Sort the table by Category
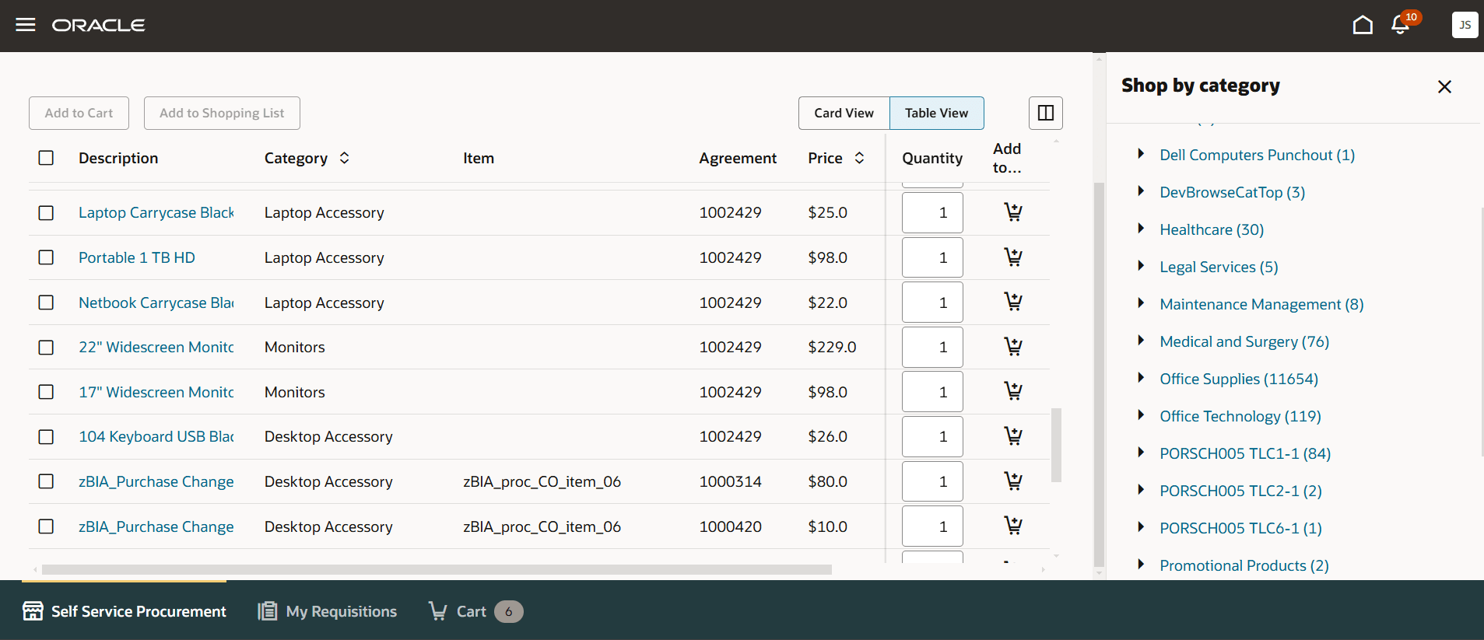Screen dimensions: 1484x640 [344, 158]
